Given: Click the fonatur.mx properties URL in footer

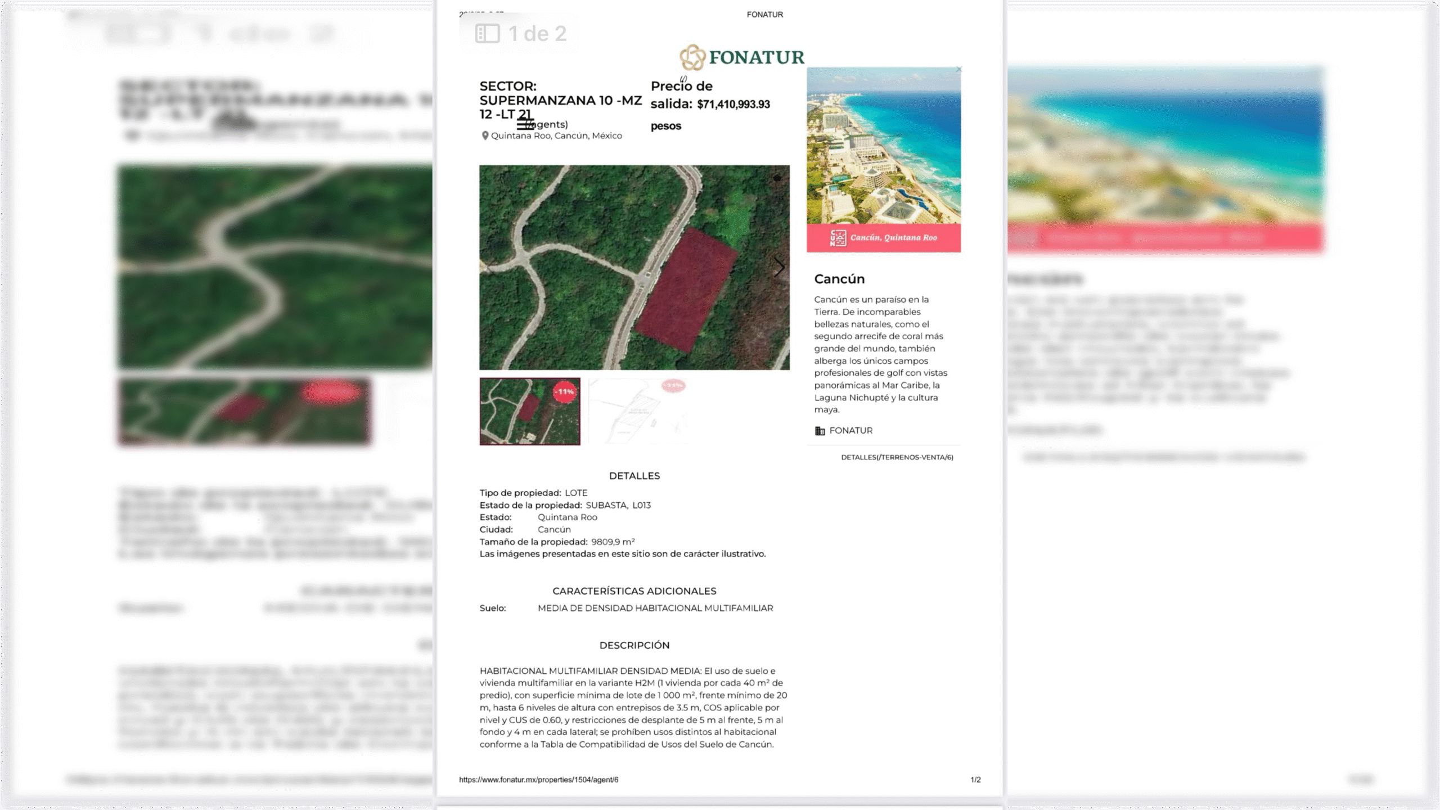Looking at the screenshot, I should click(538, 780).
